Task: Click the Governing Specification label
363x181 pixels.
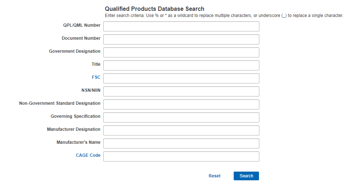Action: (75, 116)
